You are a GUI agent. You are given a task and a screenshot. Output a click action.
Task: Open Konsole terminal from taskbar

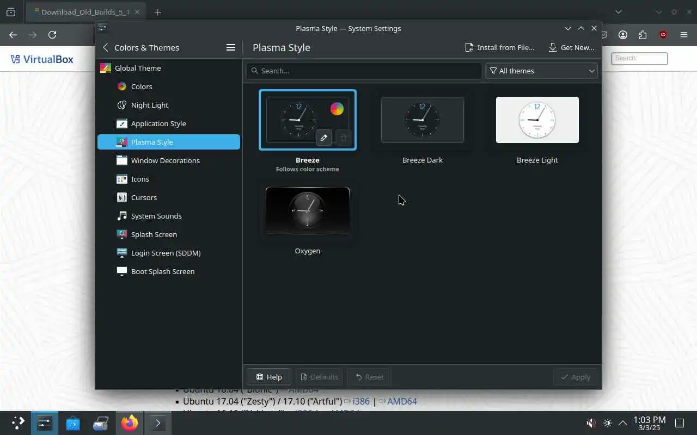pos(158,423)
